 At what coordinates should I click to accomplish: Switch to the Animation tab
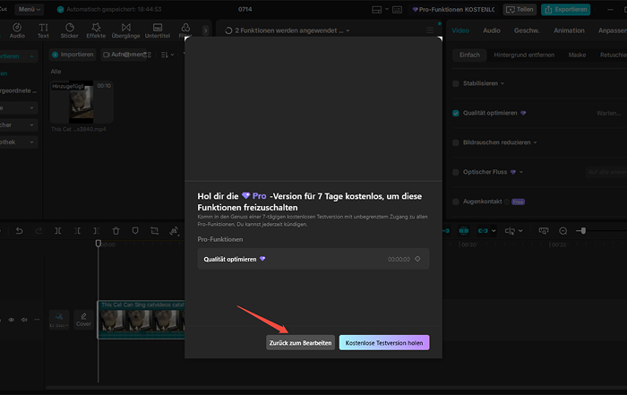pos(569,30)
